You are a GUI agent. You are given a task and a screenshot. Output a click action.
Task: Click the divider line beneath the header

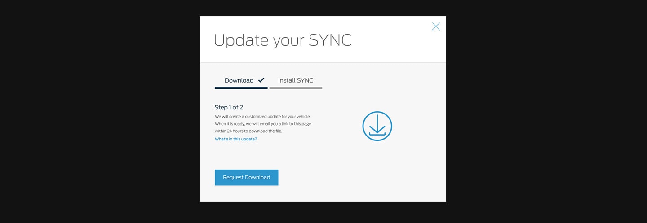point(323,62)
